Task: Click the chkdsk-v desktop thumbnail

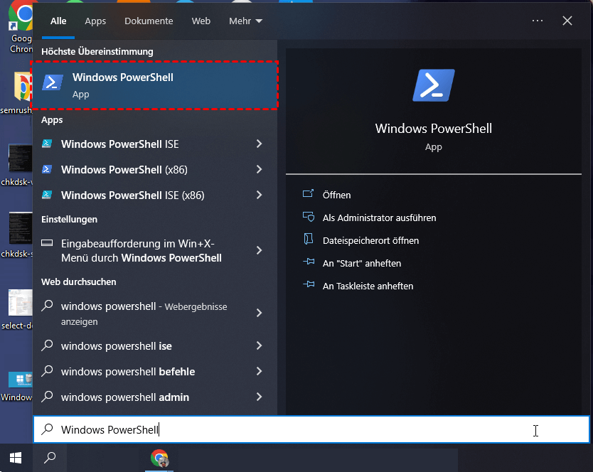Action: point(21,158)
